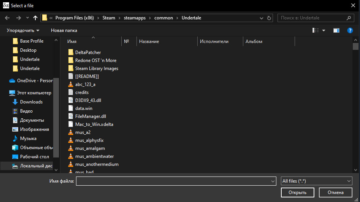The height and width of the screenshot is (202, 360).
Task: Navigate to Program Files (x86) breadcrumb
Action: click(x=75, y=18)
